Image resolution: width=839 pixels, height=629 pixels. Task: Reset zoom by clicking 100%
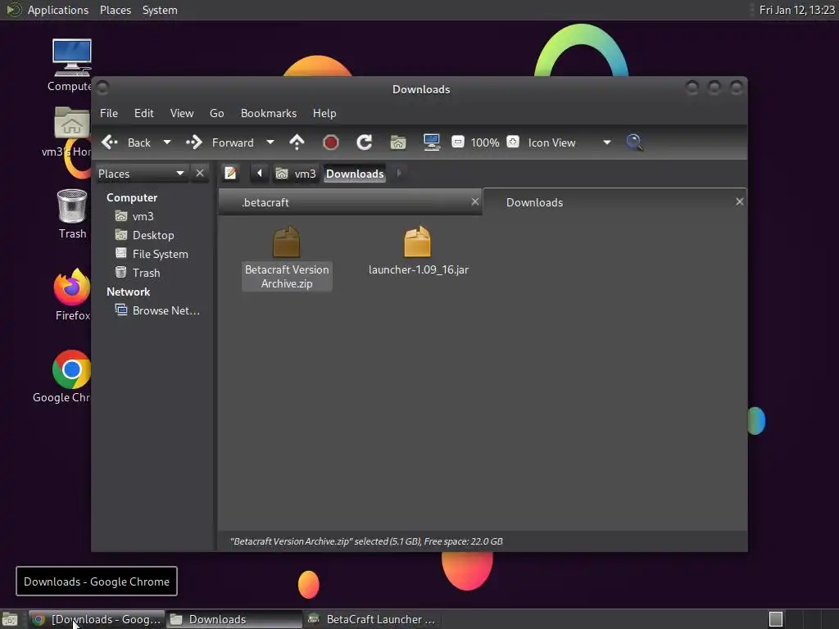pyautogui.click(x=485, y=143)
